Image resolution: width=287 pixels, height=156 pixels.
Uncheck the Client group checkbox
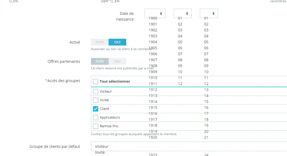click(96, 109)
